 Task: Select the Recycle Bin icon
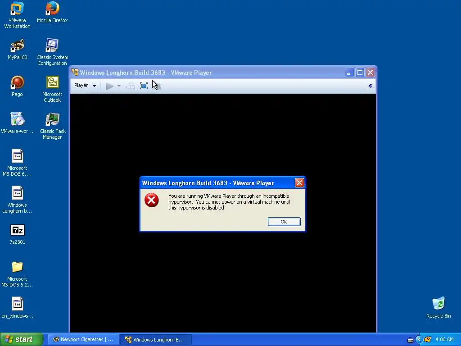[x=438, y=308]
